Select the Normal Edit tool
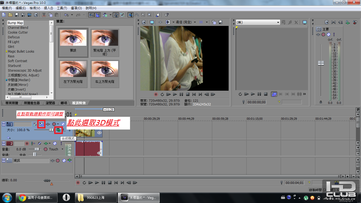Viewport: 361px width, 203px height. (x=130, y=15)
